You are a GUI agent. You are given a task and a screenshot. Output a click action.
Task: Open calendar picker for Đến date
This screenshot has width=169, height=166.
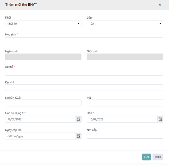click(x=160, y=119)
